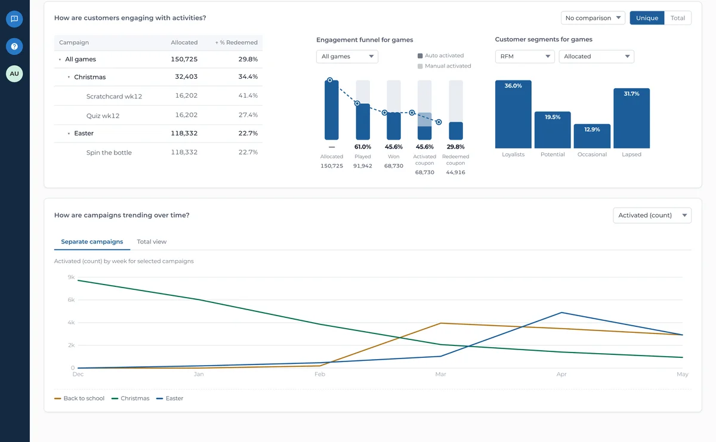Collapse the Christmas campaign row
Screen dimensions: 716x442
coord(69,78)
